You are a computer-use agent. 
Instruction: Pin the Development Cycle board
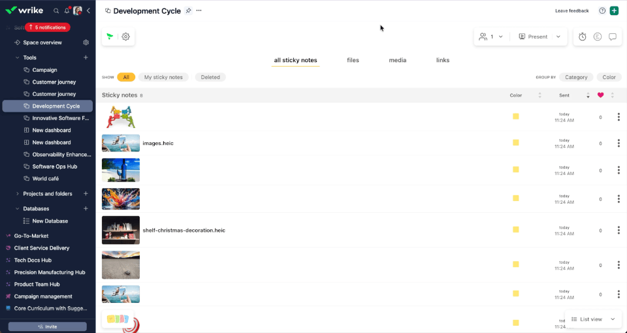tap(188, 11)
